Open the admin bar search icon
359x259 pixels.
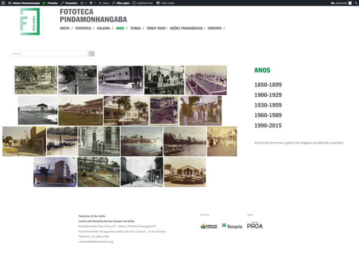click(355, 3)
